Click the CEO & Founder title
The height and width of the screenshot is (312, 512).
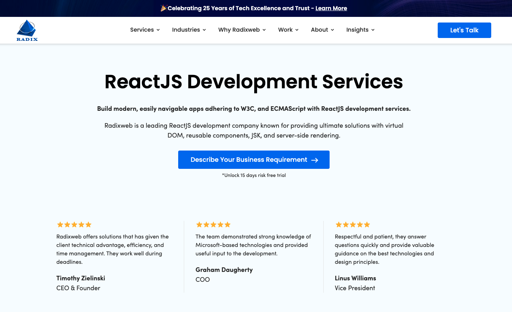click(x=78, y=288)
